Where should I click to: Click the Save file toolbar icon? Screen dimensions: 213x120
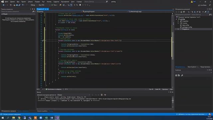point(17,5)
